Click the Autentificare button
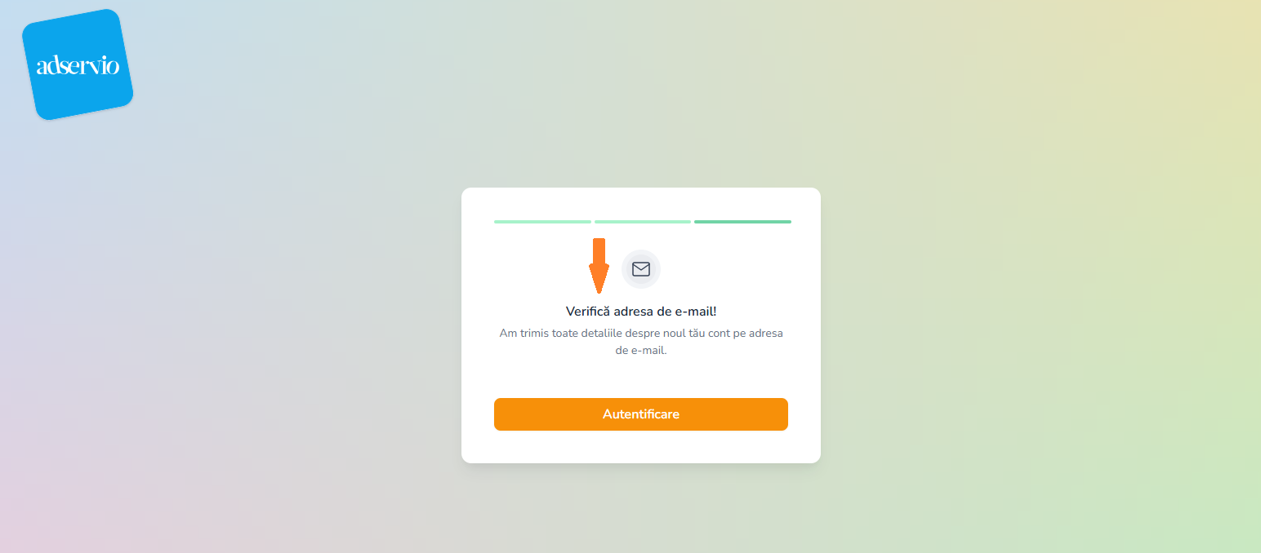Screen dimensions: 1261x553 click(x=641, y=414)
